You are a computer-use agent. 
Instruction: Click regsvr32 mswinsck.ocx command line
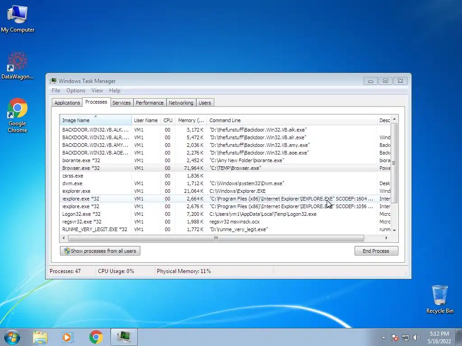[x=235, y=222]
